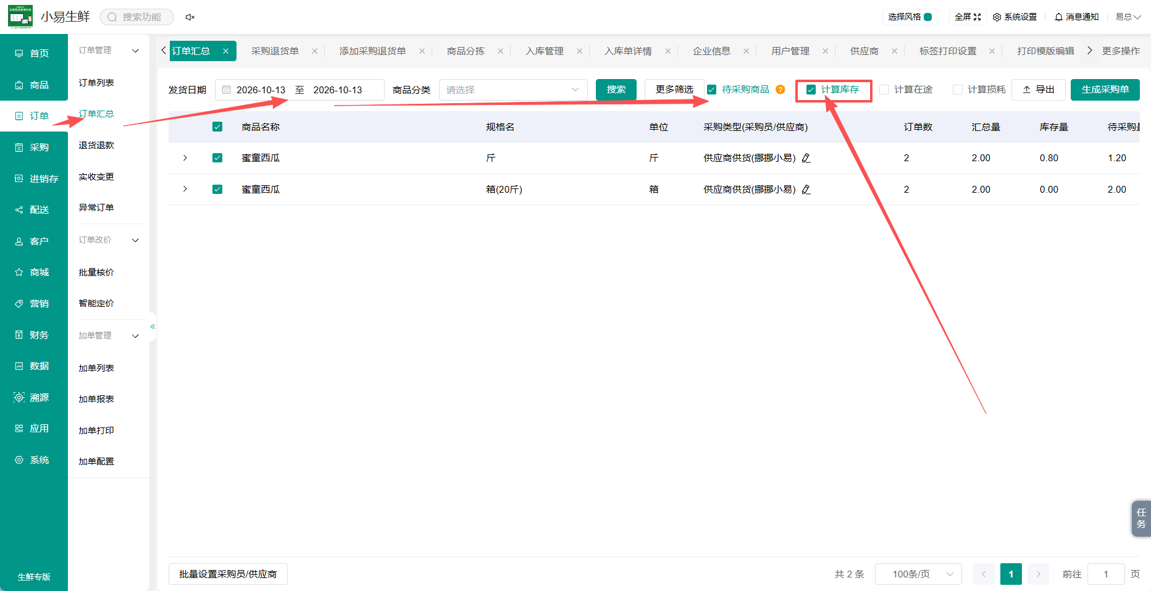Click the 首页 home icon in sidebar

pos(19,54)
